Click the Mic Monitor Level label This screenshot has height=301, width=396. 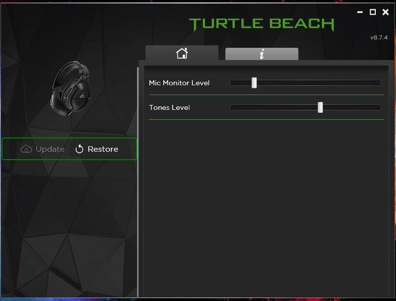(179, 83)
